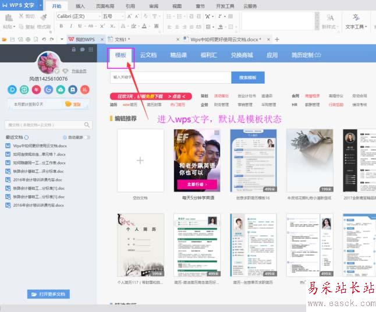This screenshot has width=376, height=312.
Task: Open the Calibri (正文) font name dropdown
Action: [78, 16]
